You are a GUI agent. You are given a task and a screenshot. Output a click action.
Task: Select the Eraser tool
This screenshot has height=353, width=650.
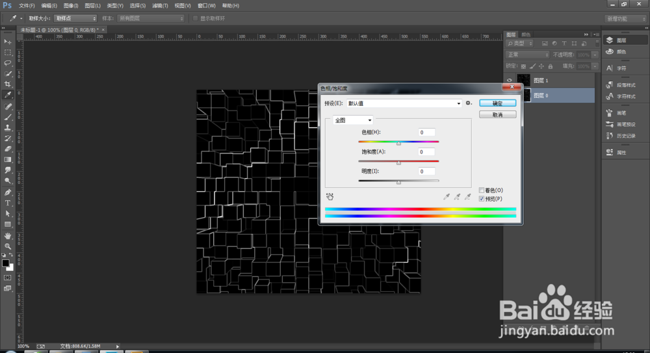point(7,149)
